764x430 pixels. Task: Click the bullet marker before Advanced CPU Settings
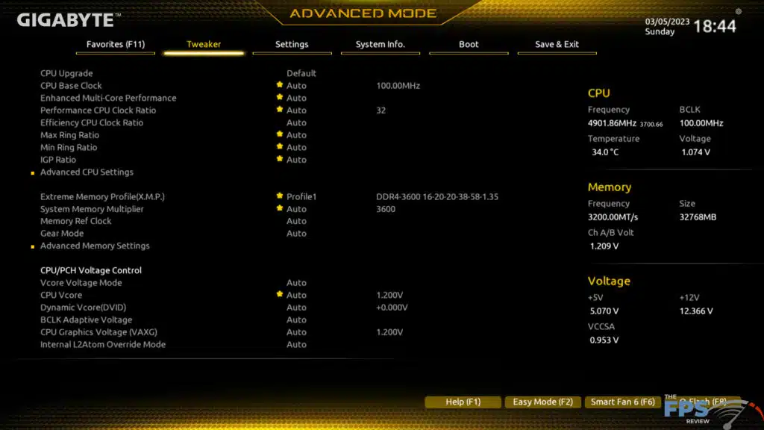(33, 173)
